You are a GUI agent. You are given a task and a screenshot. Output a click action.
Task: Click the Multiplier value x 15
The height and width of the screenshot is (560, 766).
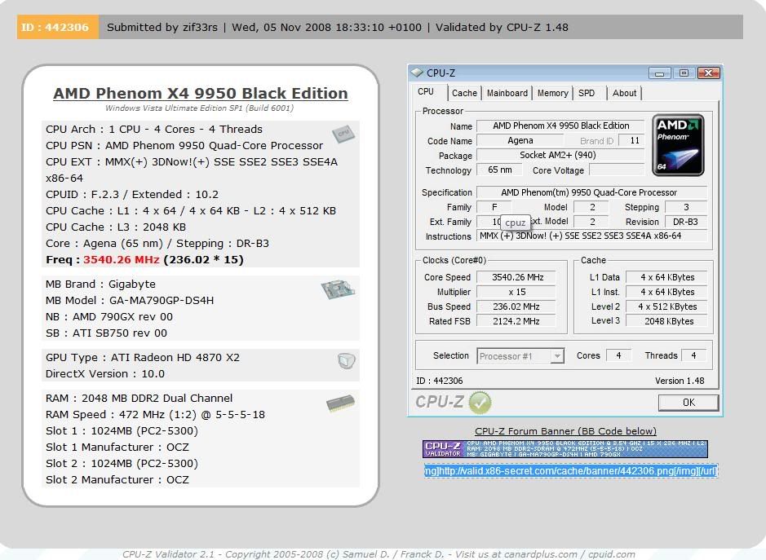[516, 292]
